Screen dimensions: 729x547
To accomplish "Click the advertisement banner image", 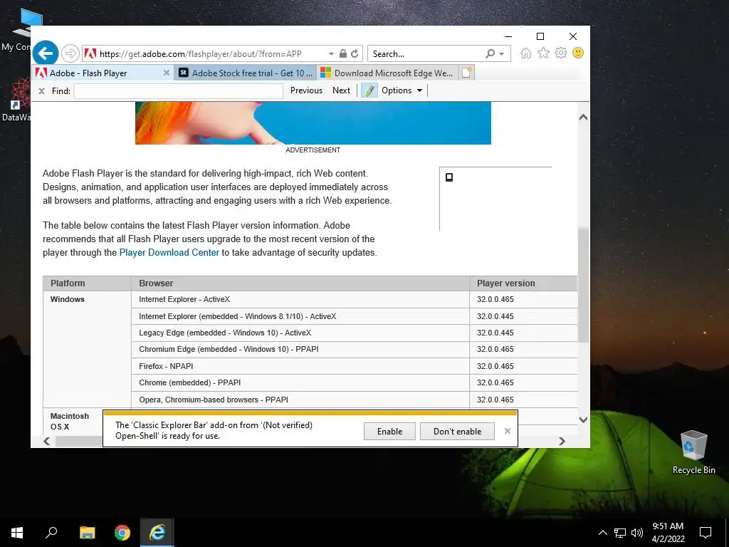I will point(313,123).
